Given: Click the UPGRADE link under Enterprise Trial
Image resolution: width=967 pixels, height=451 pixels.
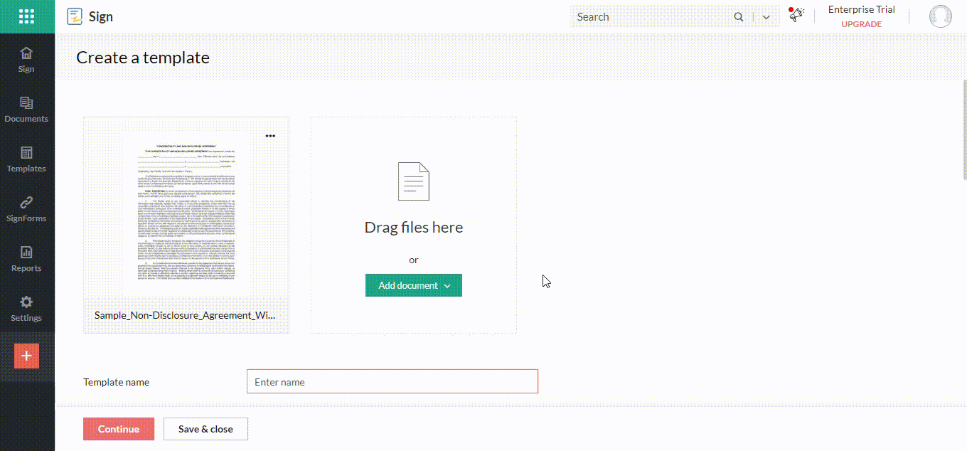Looking at the screenshot, I should pyautogui.click(x=861, y=23).
